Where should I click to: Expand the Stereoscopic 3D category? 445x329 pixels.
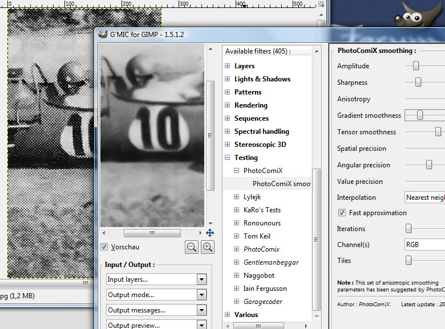coord(227,144)
